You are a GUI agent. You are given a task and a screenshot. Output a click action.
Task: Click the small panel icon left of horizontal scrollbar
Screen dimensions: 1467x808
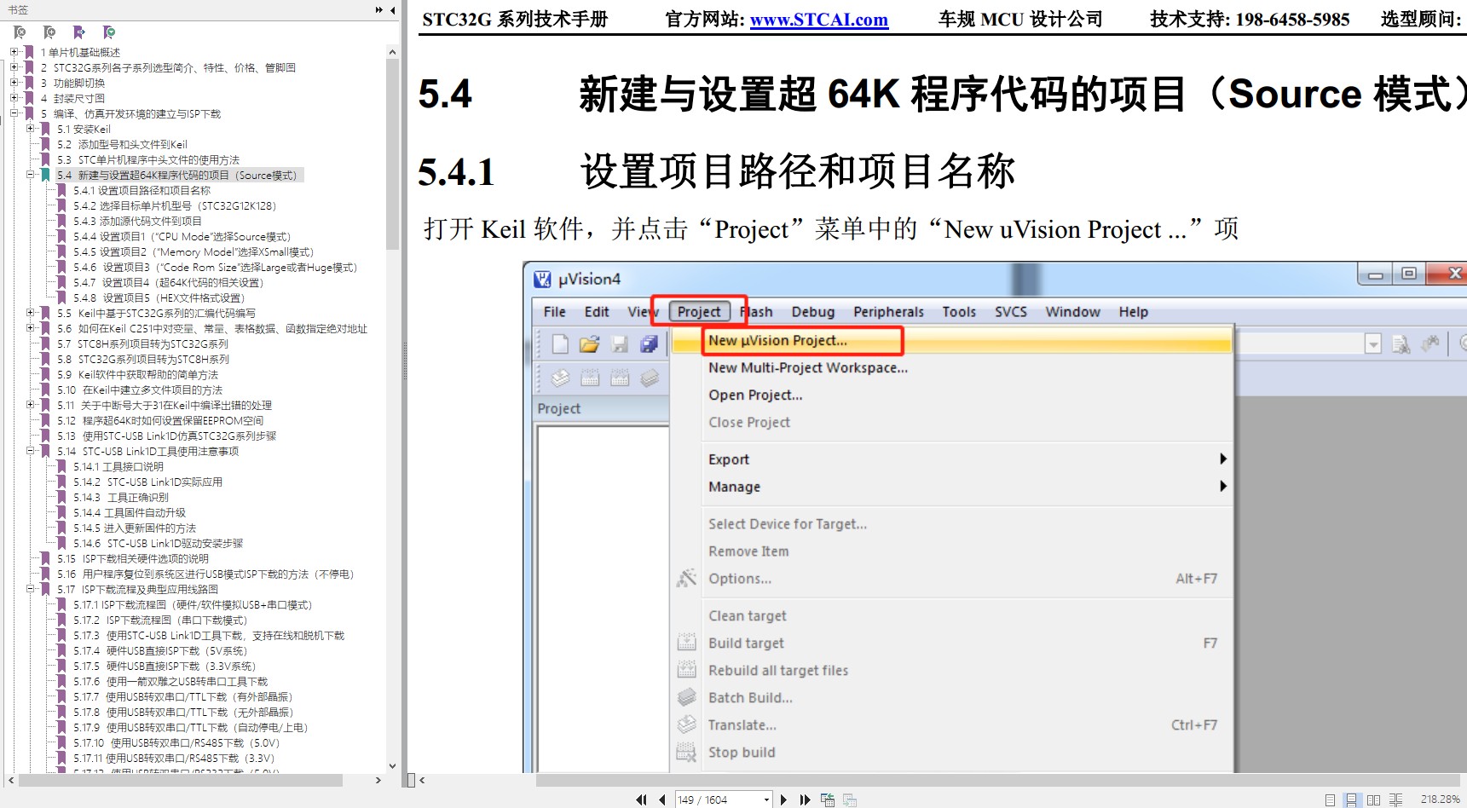pyautogui.click(x=411, y=780)
